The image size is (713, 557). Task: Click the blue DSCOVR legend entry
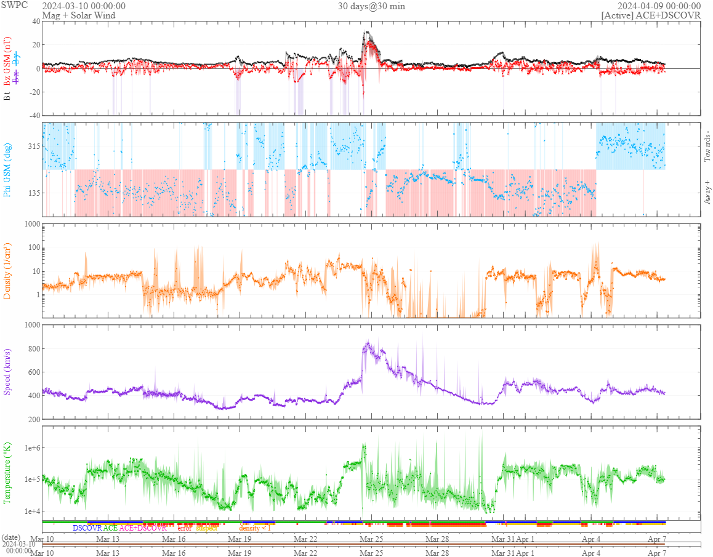87,528
